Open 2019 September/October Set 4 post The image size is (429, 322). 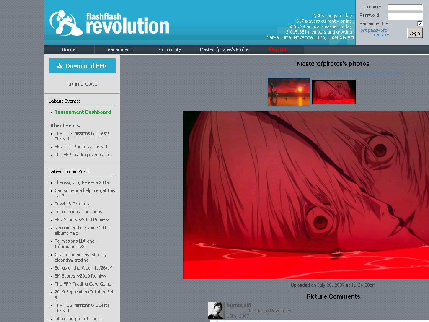tap(84, 294)
